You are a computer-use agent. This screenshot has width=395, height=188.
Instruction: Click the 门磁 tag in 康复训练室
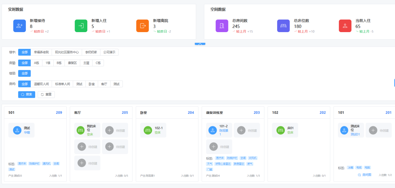(210, 169)
